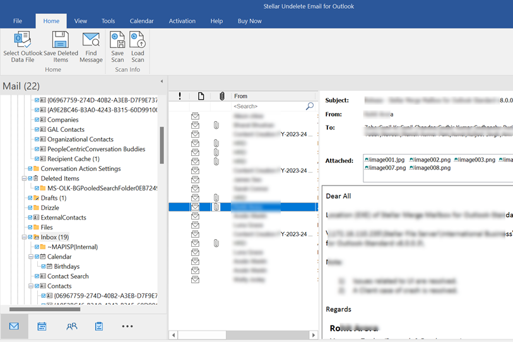Switch to Calendar view icon in bottom bar
513x342 pixels.
click(42, 326)
